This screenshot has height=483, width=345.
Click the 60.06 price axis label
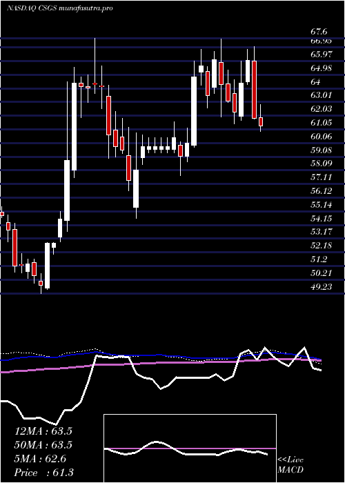(x=322, y=136)
